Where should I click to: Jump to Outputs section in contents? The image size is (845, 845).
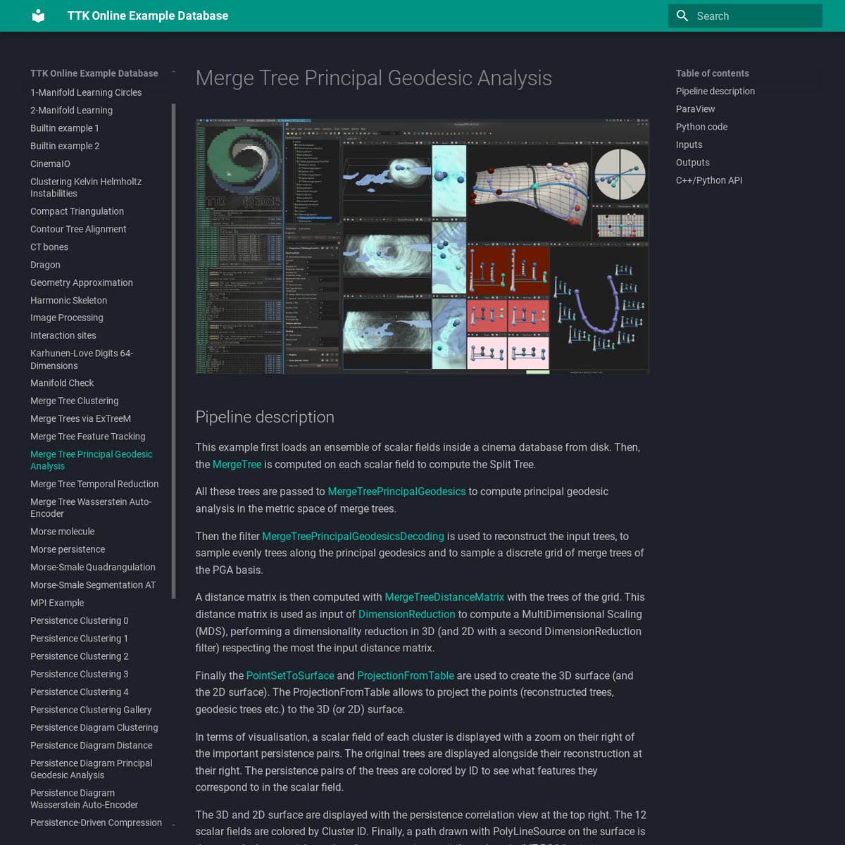[x=693, y=163]
